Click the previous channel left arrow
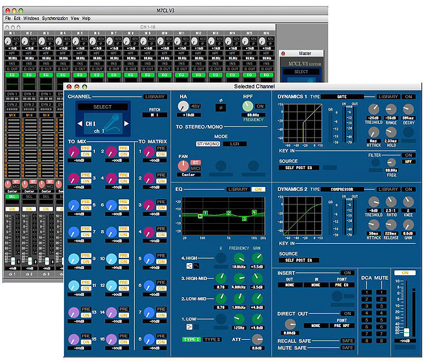Viewport: 426px width, 363px height. tap(79, 123)
